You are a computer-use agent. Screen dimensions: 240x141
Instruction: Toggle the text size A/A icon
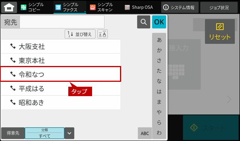(103, 34)
